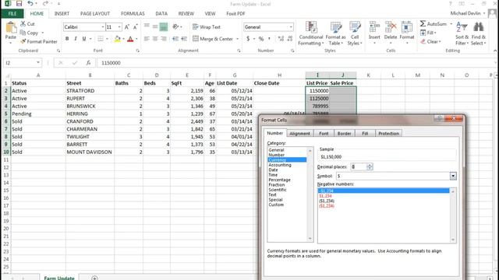This screenshot has height=280, width=499.
Task: Click the Save icon in quick access toolbar
Action: (19, 4)
